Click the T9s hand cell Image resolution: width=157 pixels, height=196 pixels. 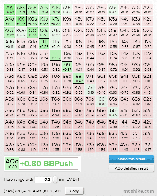(x=67, y=55)
